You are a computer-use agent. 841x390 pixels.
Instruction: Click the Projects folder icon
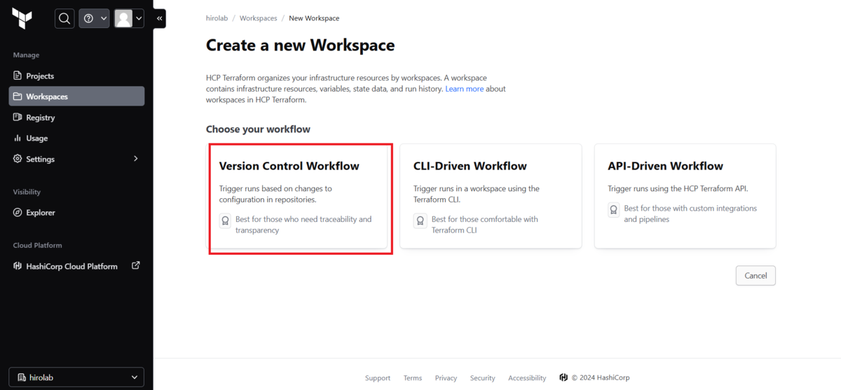(x=18, y=76)
